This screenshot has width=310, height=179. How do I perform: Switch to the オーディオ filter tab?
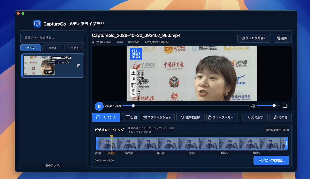(75, 48)
